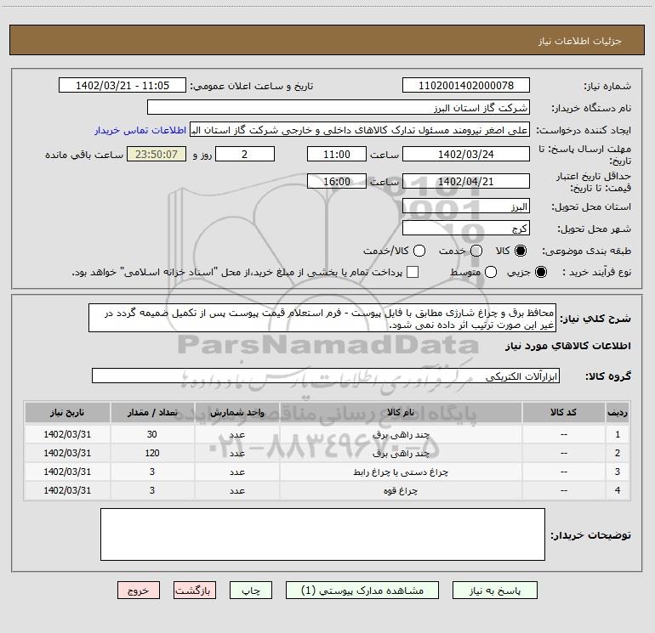This screenshot has height=633, width=655.
Task: Click the row number 4 cell
Action: [x=618, y=491]
